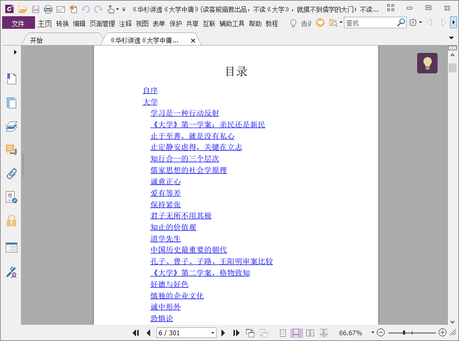
Task: Expand the ribbon scroll right arrow
Action: [453, 23]
